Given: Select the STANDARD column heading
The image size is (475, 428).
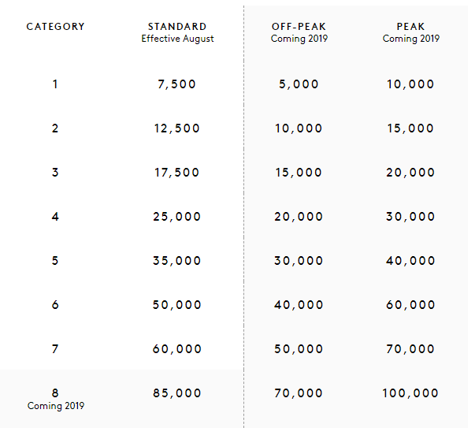Looking at the screenshot, I should point(177,27).
